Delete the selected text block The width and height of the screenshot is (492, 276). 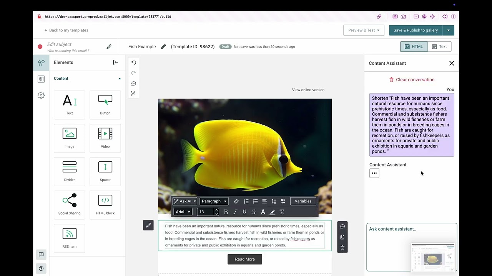tap(342, 248)
